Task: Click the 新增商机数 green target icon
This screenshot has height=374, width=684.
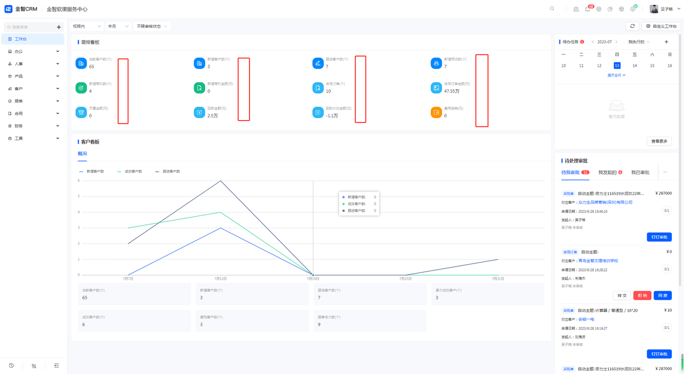Action: 81,87
